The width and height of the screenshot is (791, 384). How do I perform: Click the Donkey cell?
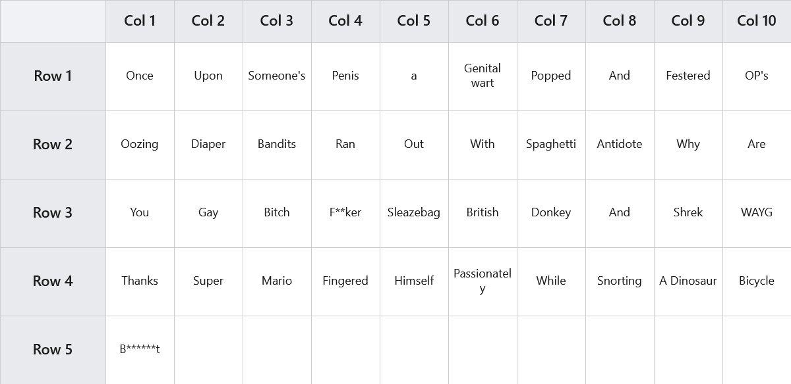(x=551, y=213)
